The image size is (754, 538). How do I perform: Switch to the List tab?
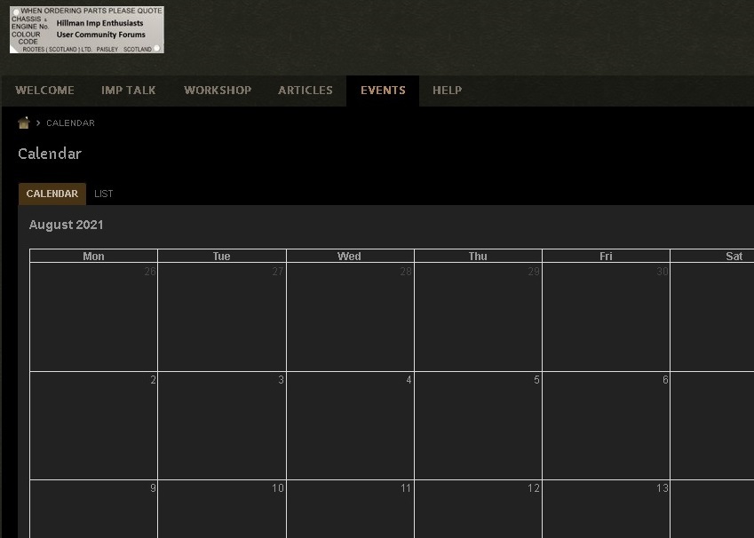click(x=104, y=194)
